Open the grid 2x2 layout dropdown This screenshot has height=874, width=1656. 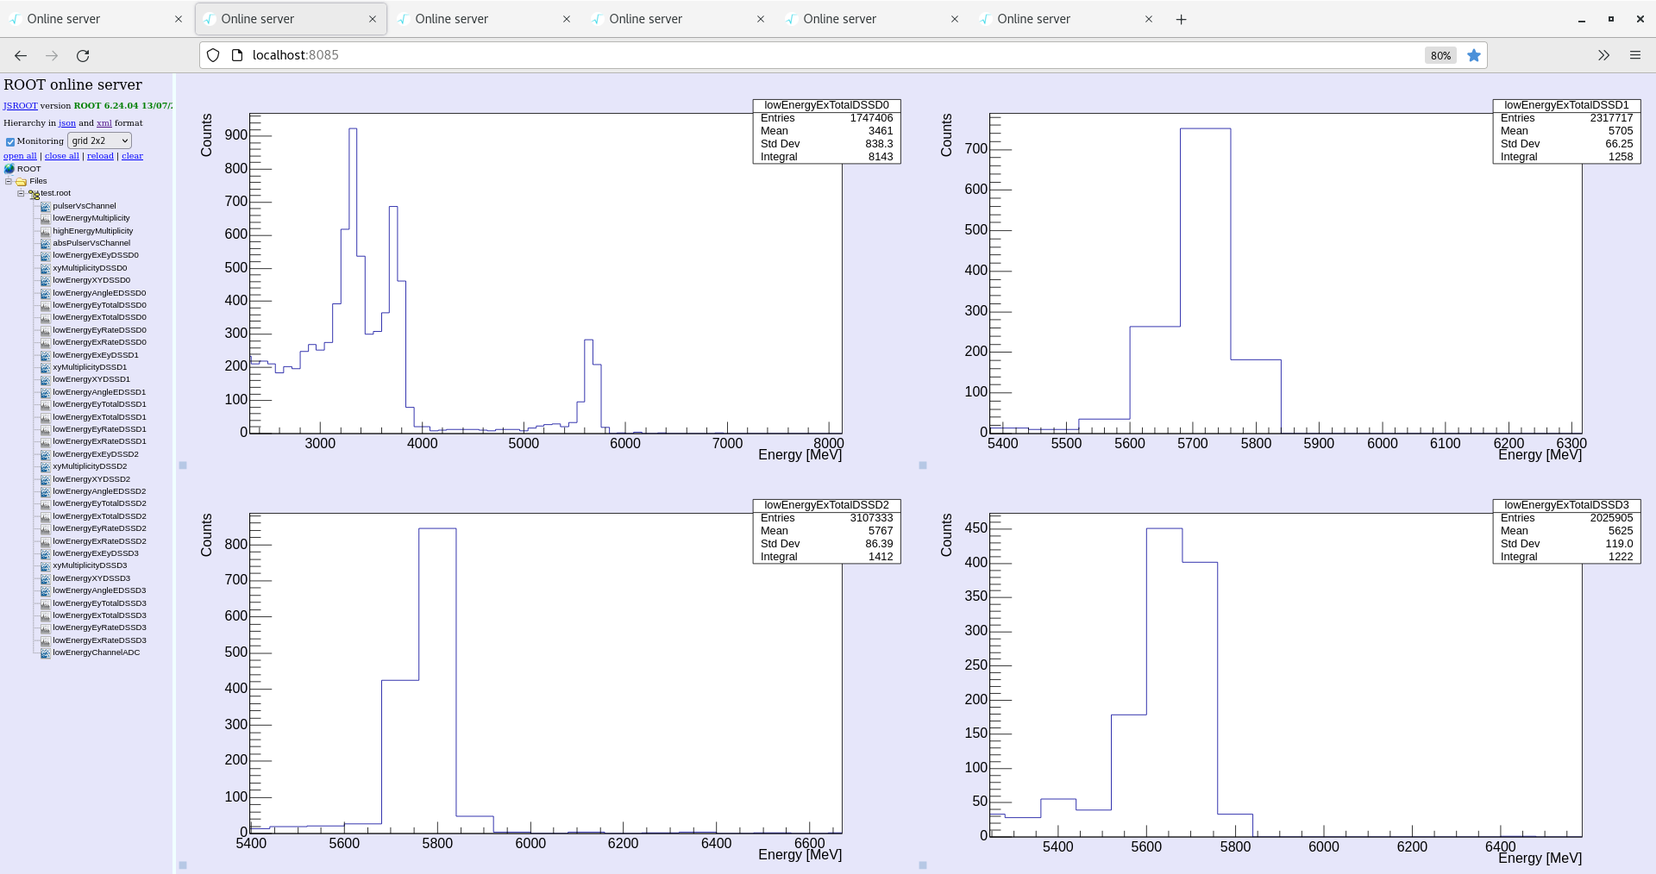(x=98, y=140)
